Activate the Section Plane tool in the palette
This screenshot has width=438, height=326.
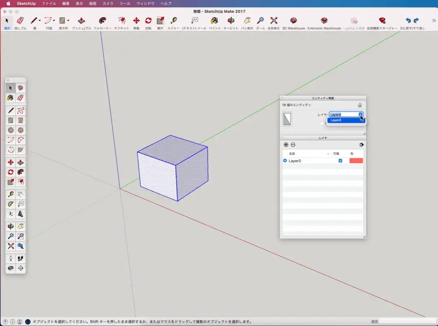point(21,268)
